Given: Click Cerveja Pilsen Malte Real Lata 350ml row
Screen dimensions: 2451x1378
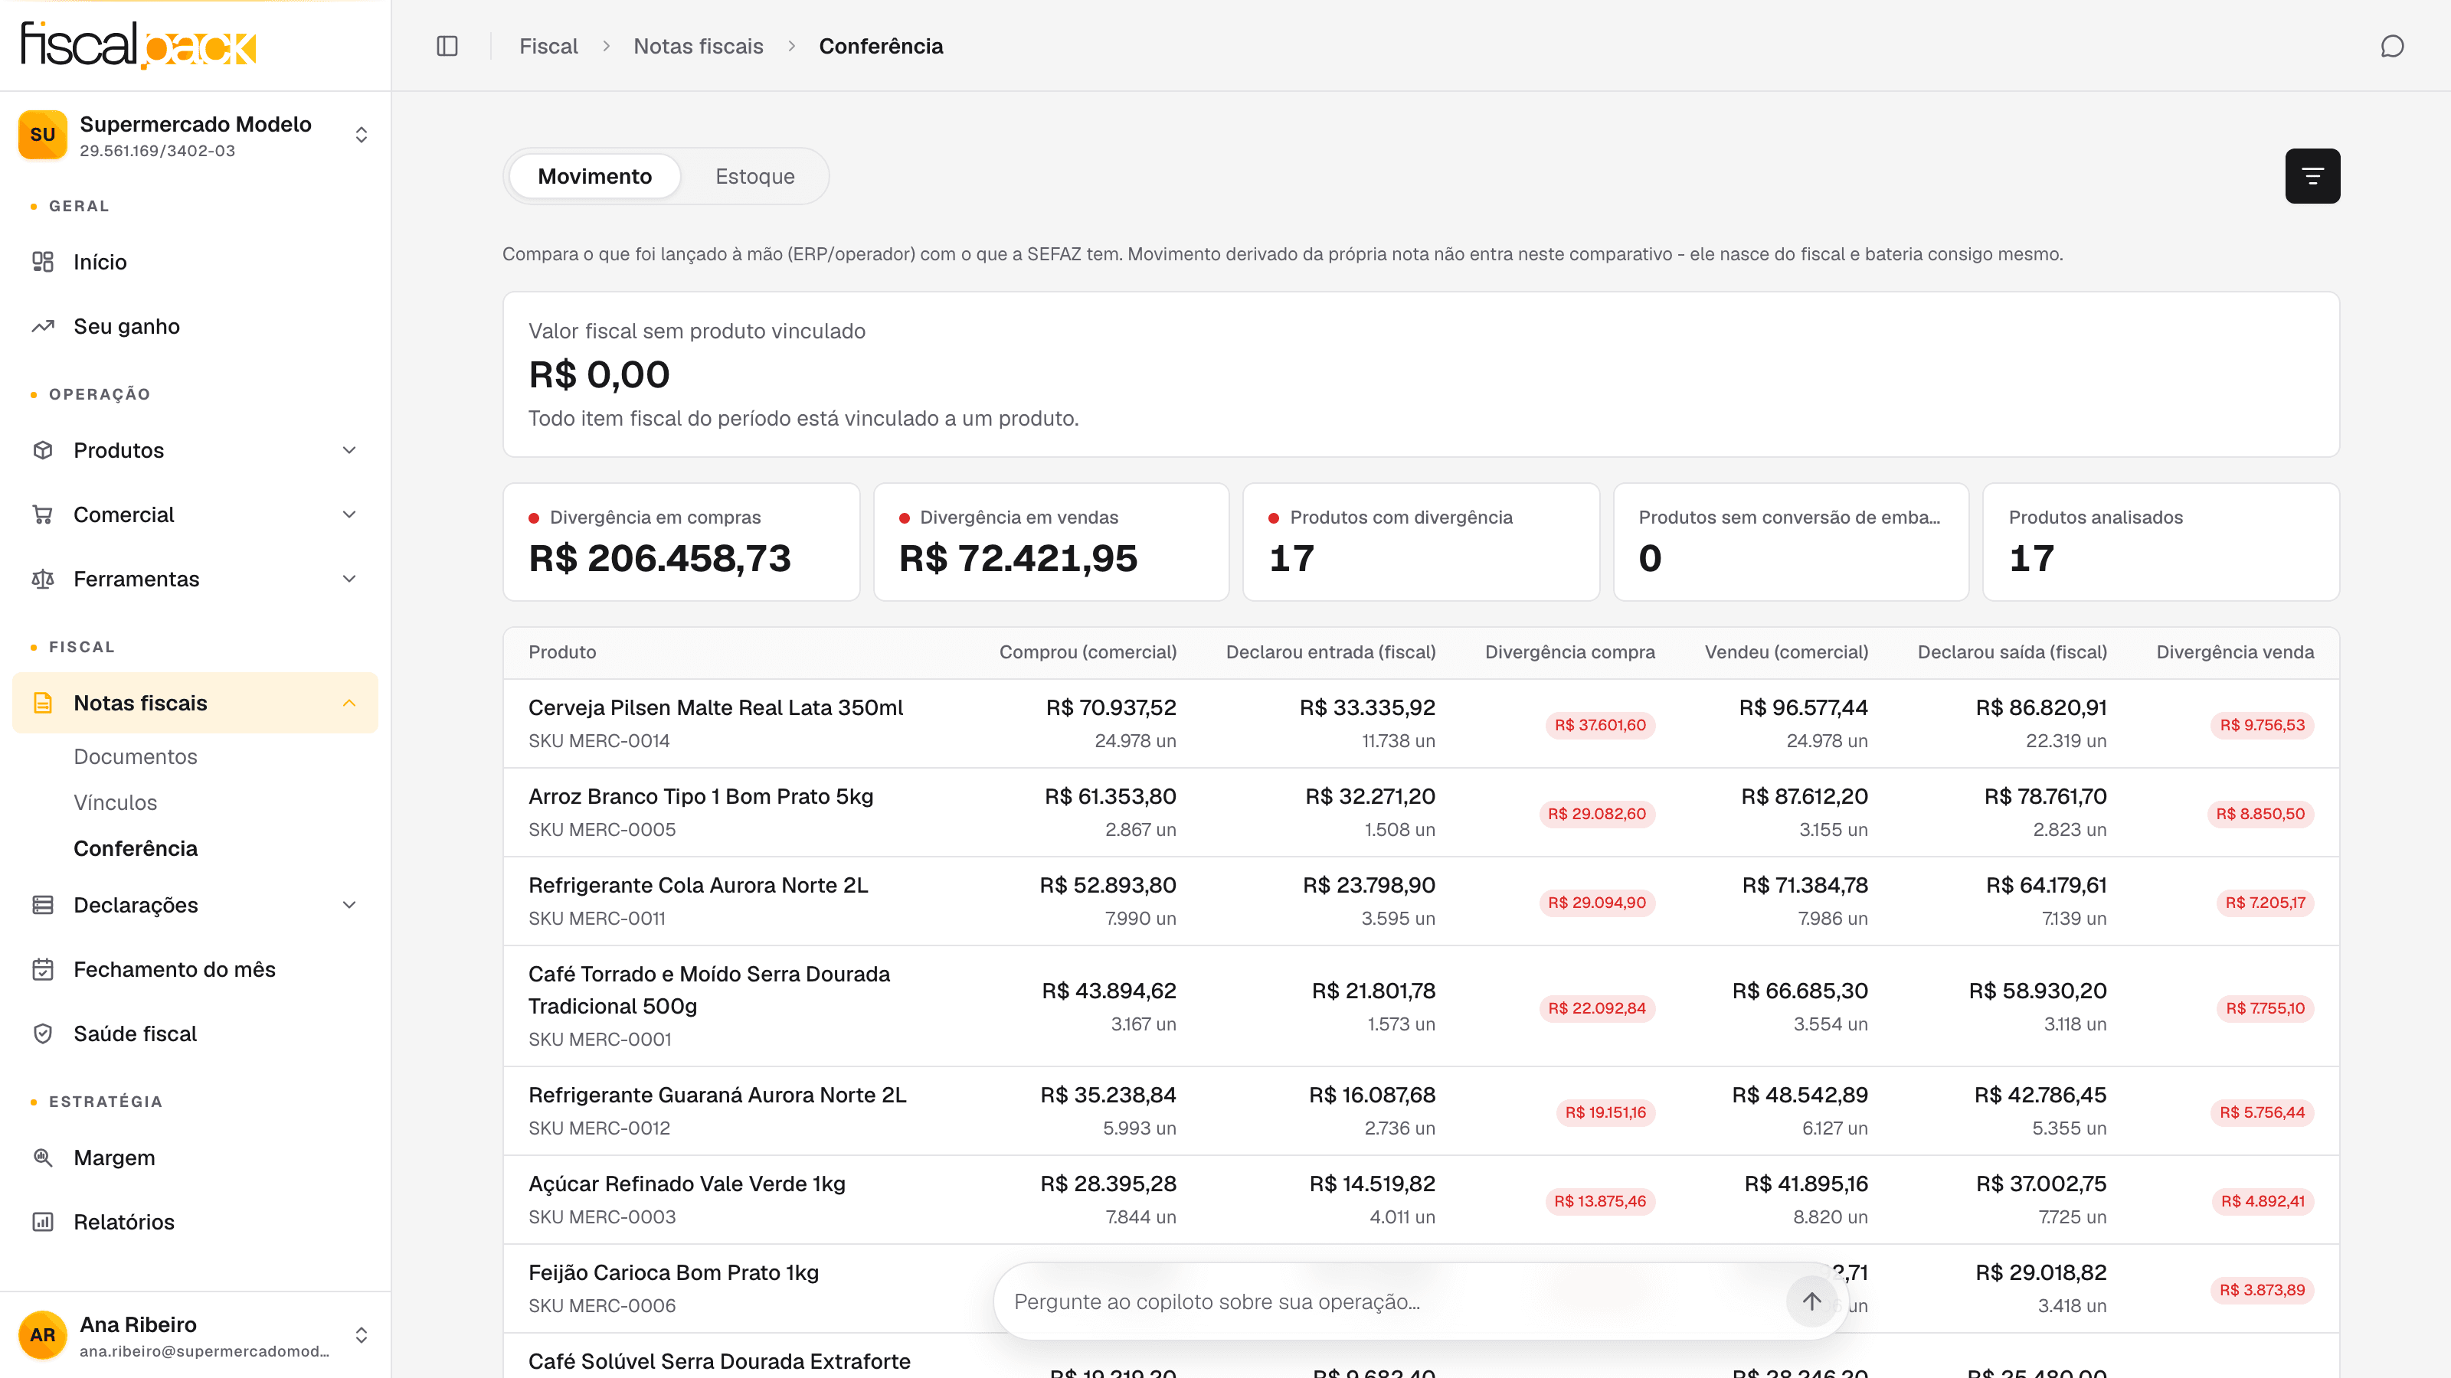Looking at the screenshot, I should pos(1422,723).
